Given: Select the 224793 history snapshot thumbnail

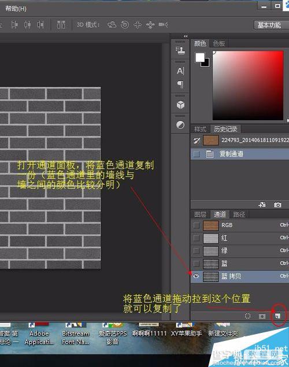Looking at the screenshot, I should [x=210, y=140].
